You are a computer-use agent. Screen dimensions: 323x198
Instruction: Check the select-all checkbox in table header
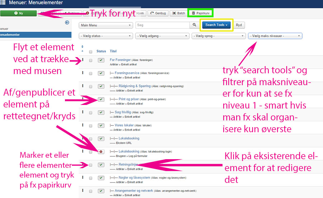tap(91, 52)
